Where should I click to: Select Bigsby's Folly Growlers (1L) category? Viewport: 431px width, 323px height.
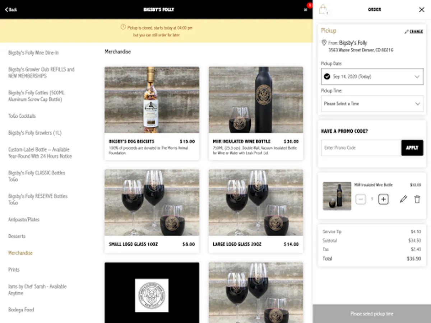(x=35, y=133)
